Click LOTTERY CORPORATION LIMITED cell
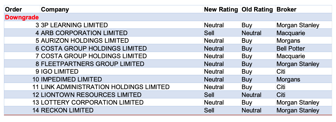Image resolution: width=336 pixels, height=122 pixels. (x=92, y=103)
